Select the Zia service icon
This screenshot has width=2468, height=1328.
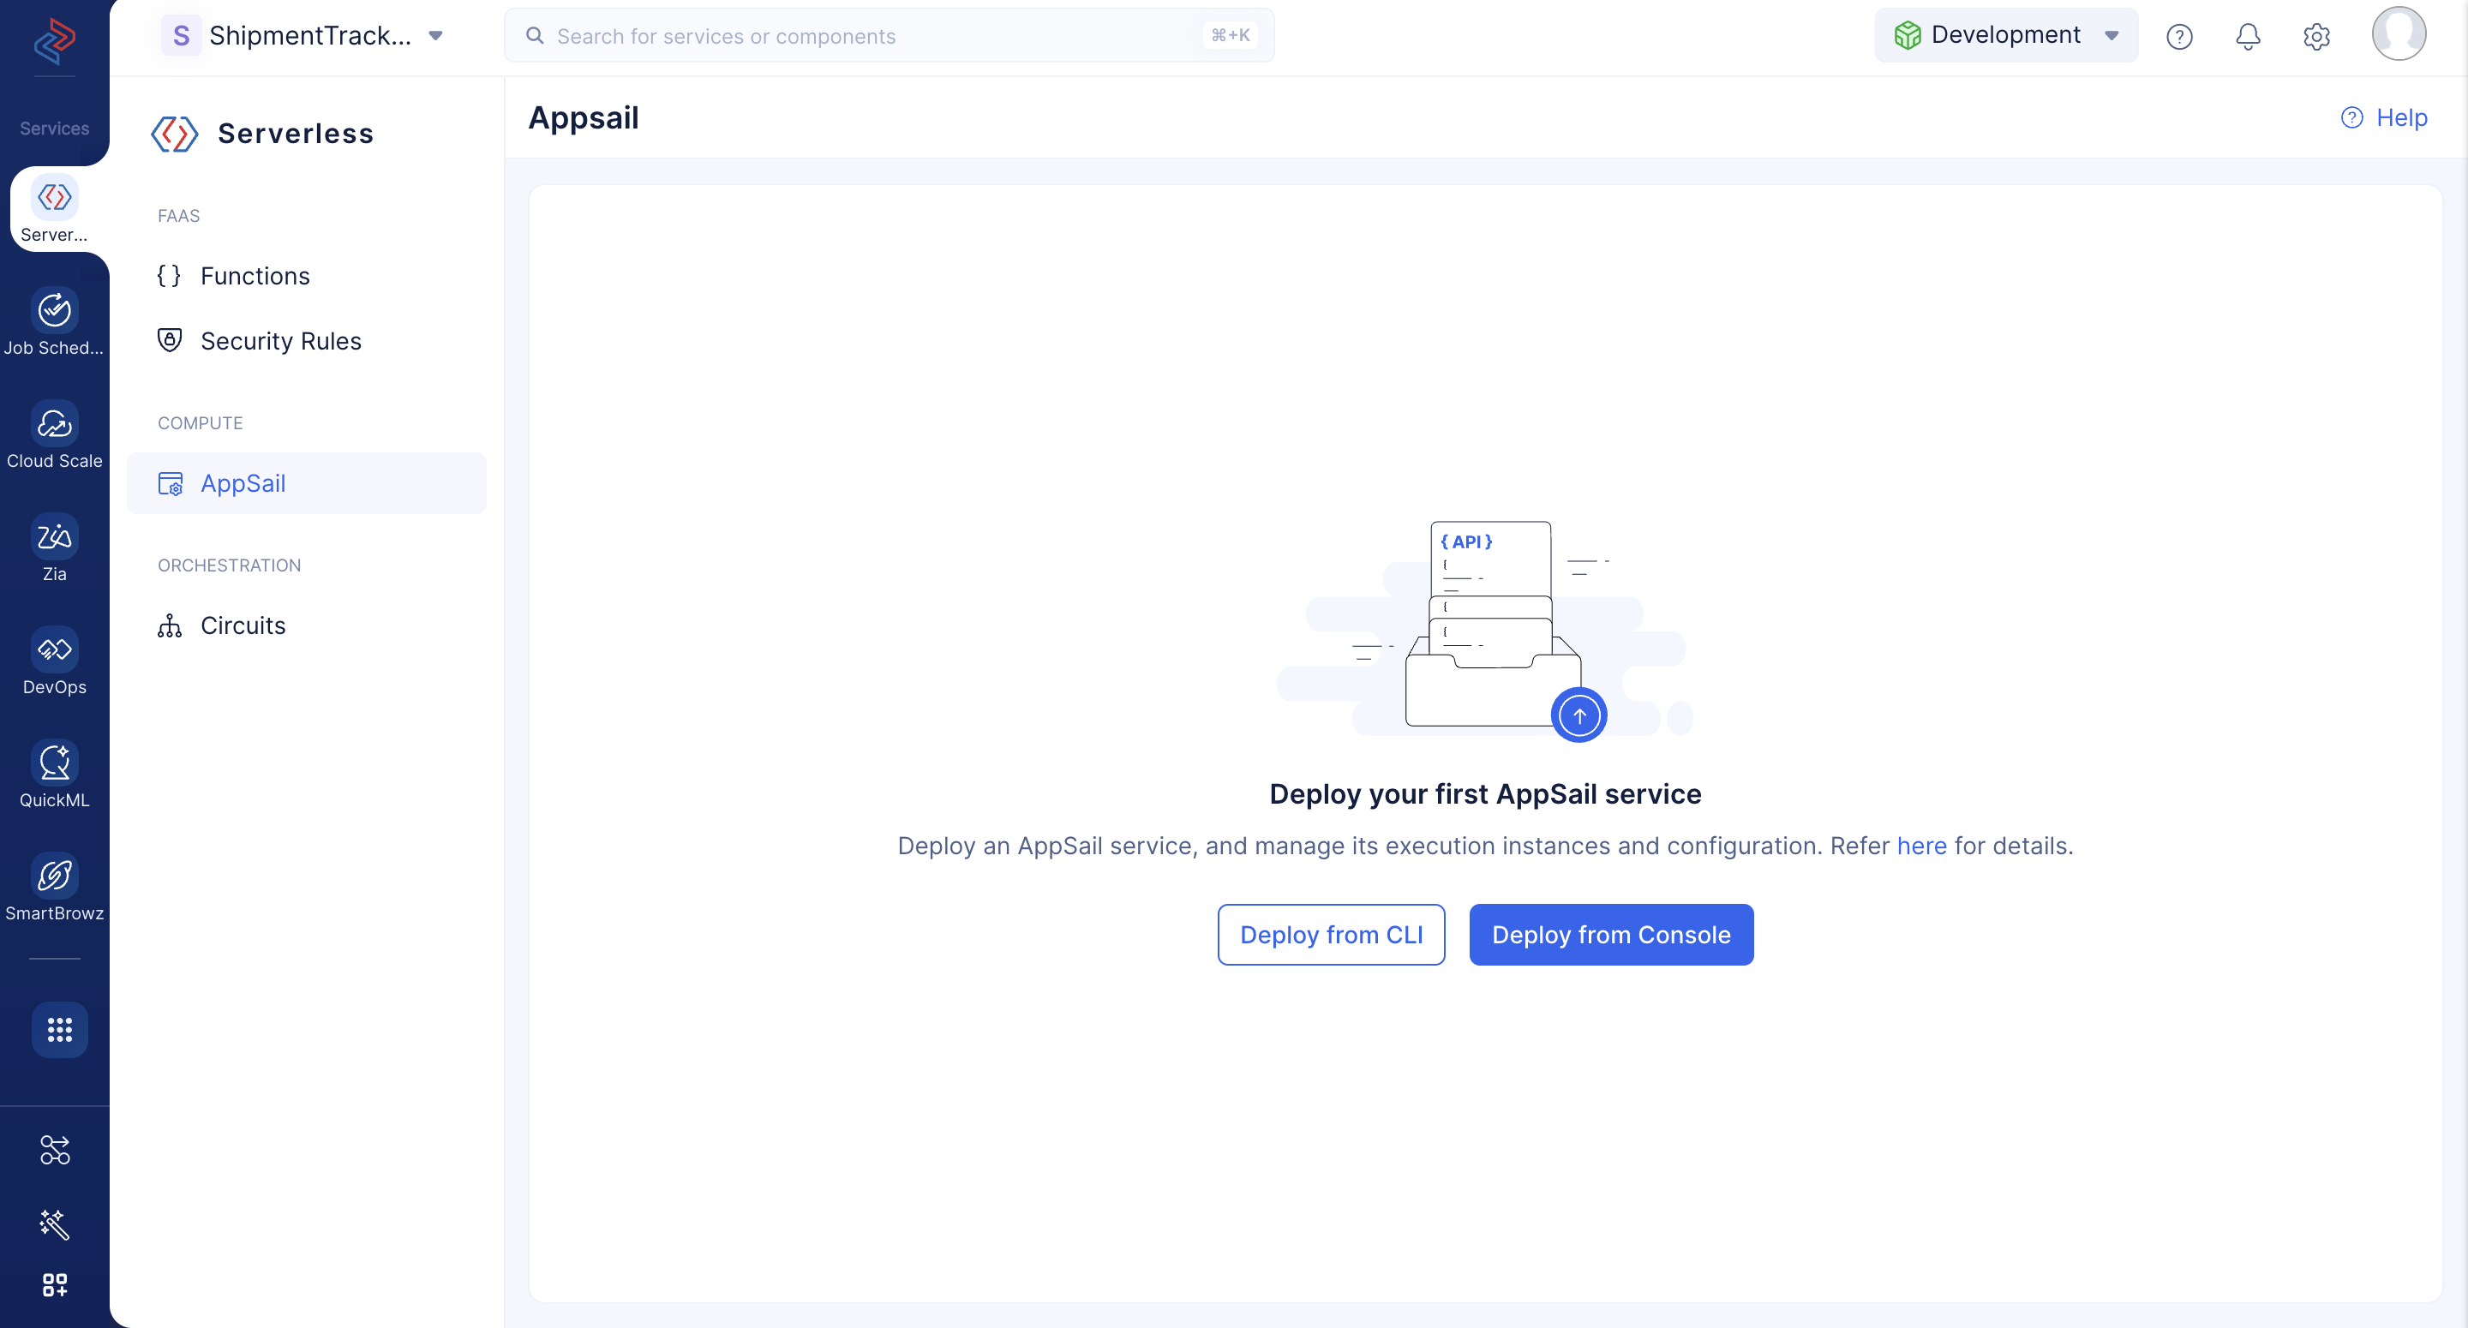click(55, 536)
